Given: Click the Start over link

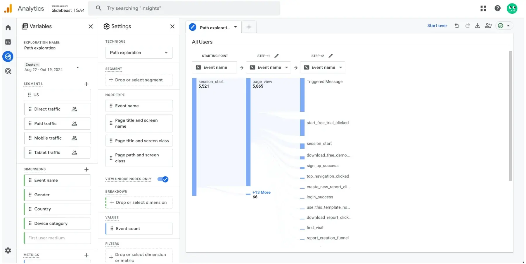Looking at the screenshot, I should (437, 26).
